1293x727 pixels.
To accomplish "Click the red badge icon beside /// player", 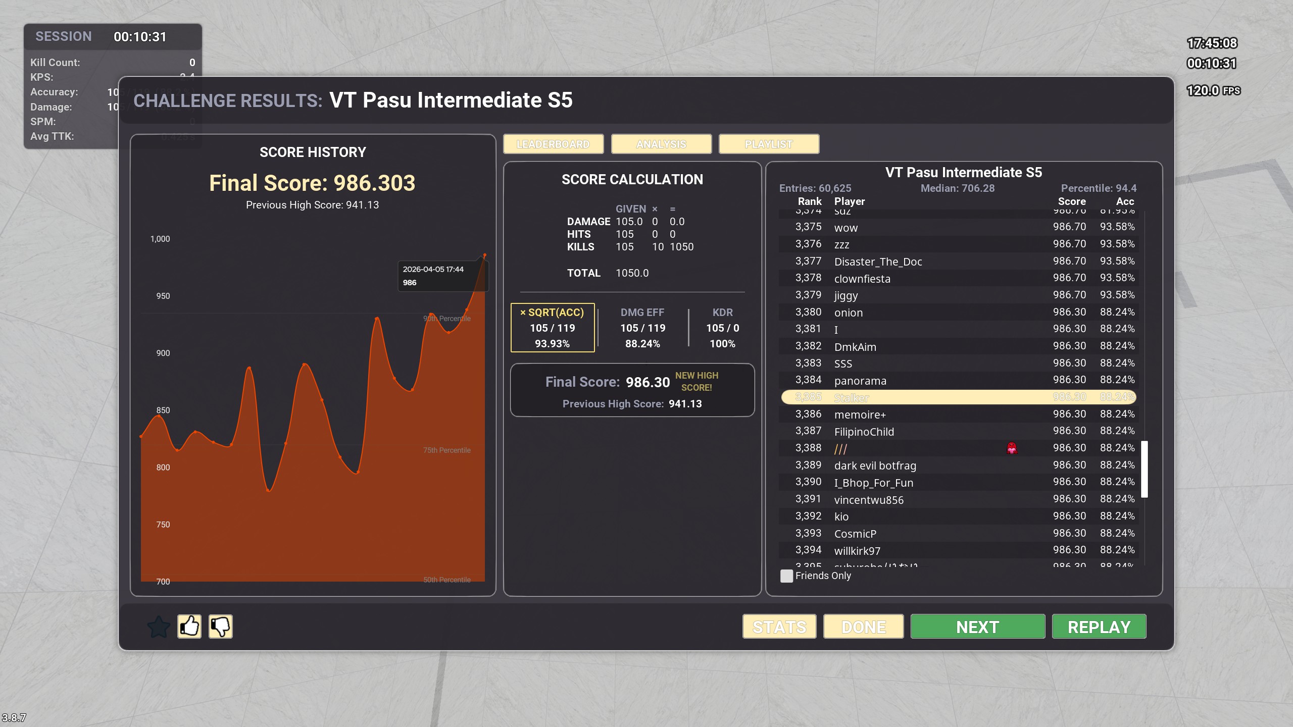I will point(1012,448).
